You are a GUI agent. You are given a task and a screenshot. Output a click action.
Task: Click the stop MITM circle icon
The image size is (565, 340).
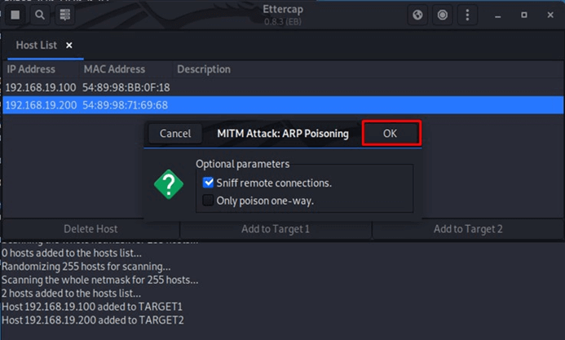[443, 15]
